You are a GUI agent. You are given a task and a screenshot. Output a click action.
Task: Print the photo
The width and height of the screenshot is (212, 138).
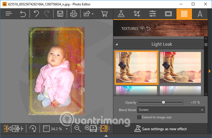[x=74, y=14]
